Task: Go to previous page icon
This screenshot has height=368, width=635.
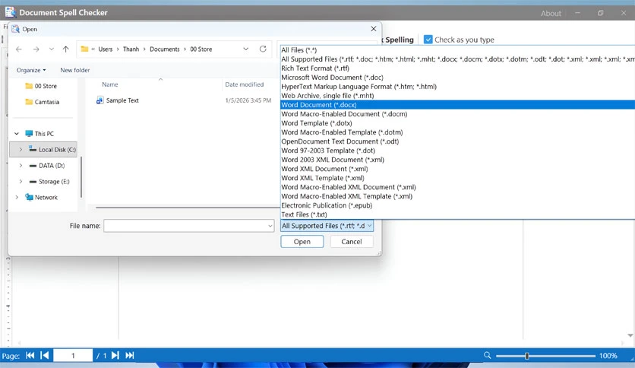Action: pyautogui.click(x=45, y=355)
